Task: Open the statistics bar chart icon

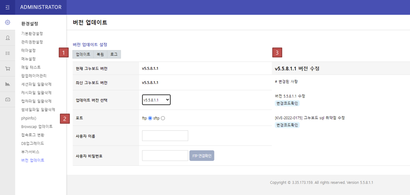Action: pyautogui.click(x=8, y=84)
